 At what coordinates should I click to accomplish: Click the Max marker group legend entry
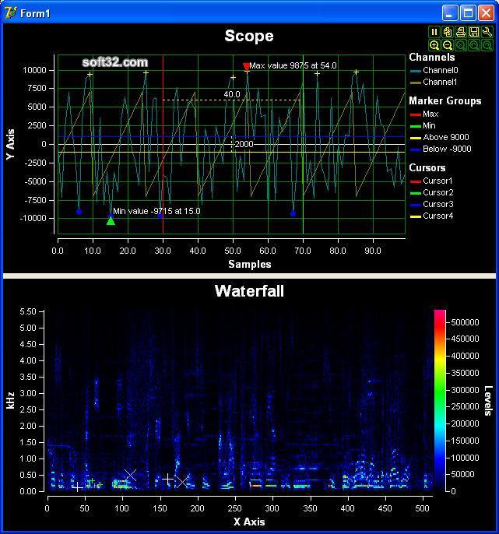pyautogui.click(x=425, y=114)
